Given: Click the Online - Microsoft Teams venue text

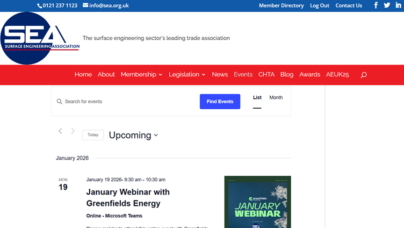Looking at the screenshot, I should pyautogui.click(x=114, y=216).
